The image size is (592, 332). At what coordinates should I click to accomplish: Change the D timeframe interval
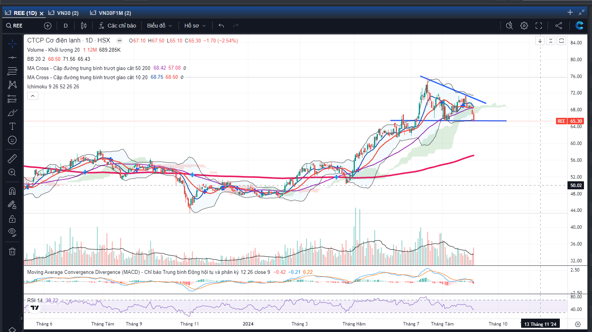click(x=66, y=26)
